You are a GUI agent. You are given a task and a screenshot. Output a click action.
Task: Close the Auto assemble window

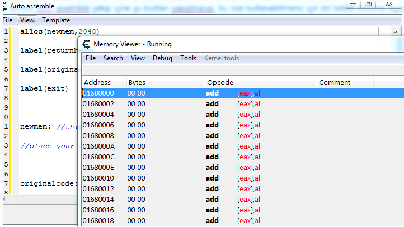click(x=389, y=4)
